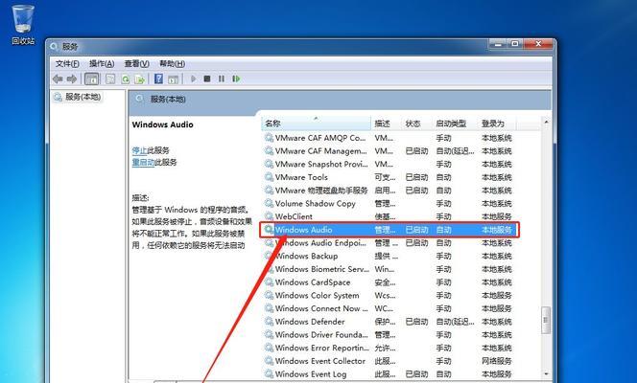Select the Windows Biometric Serv... service name
The height and width of the screenshot is (383, 637).
pos(322,269)
